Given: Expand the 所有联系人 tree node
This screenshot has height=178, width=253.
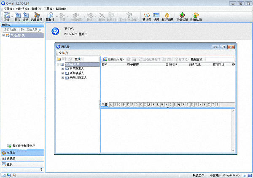Looking at the screenshot, I should pos(62,73).
